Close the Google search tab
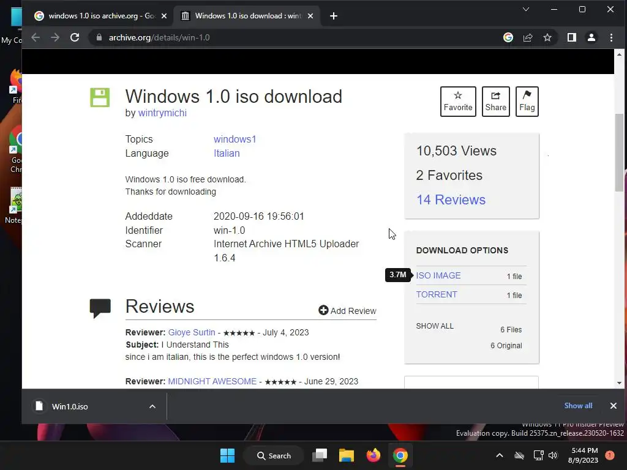Image resolution: width=627 pixels, height=470 pixels. [x=164, y=16]
